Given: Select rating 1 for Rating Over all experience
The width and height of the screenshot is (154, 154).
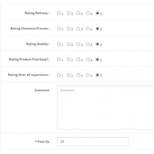Looking at the screenshot, I should [x=59, y=75].
